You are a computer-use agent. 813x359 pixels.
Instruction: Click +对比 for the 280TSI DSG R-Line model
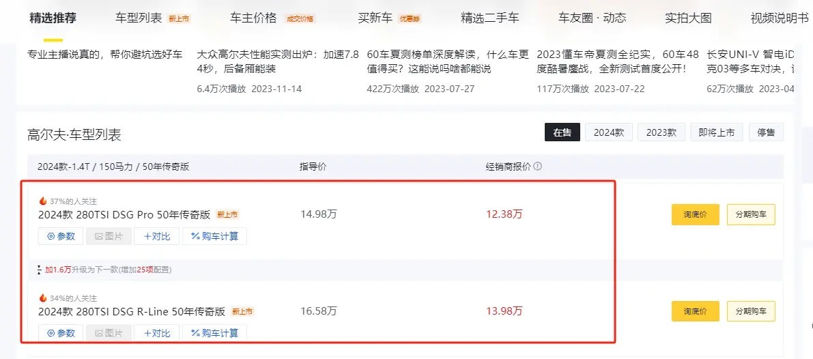click(156, 333)
